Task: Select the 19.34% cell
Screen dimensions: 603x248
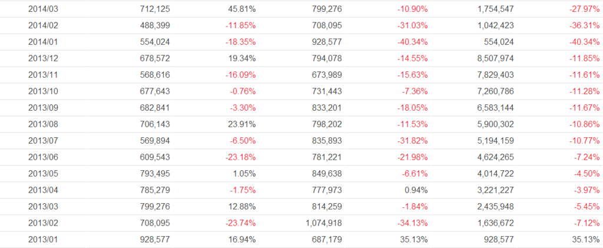Action: [x=242, y=58]
